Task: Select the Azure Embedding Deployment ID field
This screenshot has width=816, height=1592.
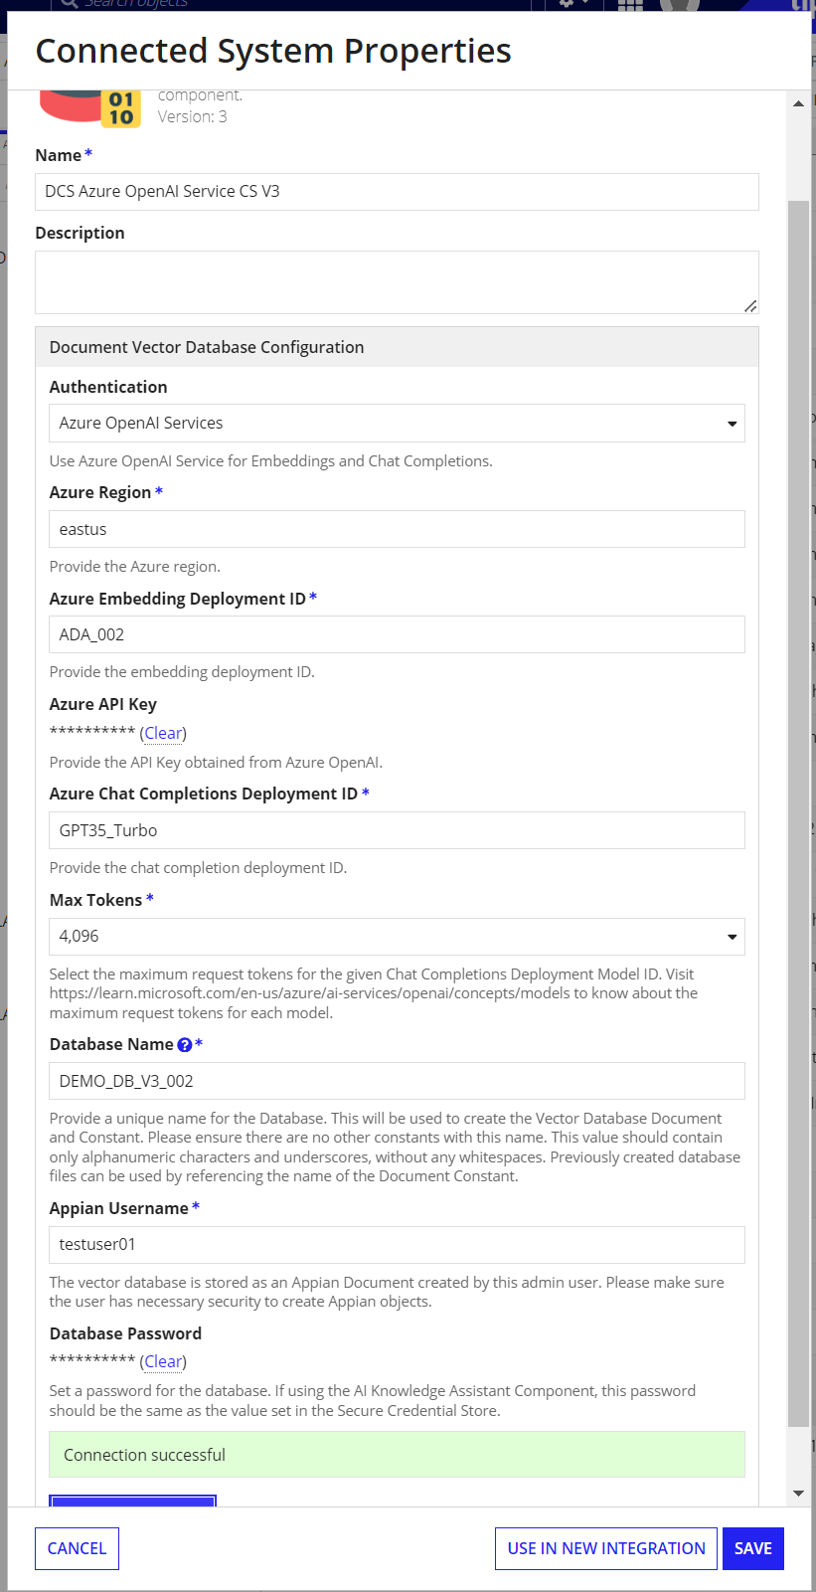Action: click(397, 635)
